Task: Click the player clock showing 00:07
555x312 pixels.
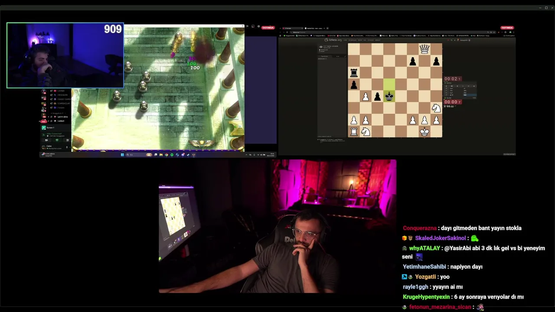Action: point(453,102)
